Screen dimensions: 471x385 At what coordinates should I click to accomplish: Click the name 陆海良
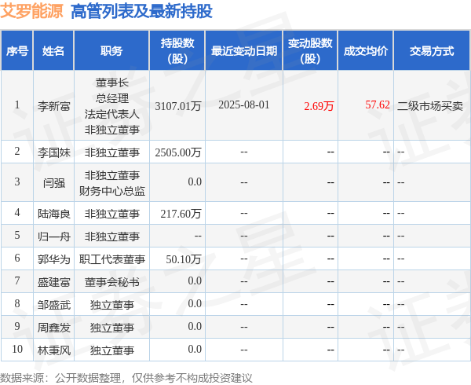(53, 214)
